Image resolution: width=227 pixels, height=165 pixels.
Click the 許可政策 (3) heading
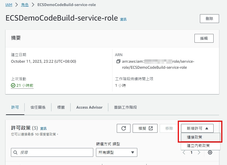pyautogui.click(x=24, y=128)
